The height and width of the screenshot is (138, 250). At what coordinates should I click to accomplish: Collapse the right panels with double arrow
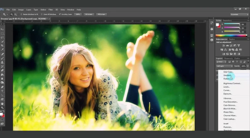[x=249, y=18]
